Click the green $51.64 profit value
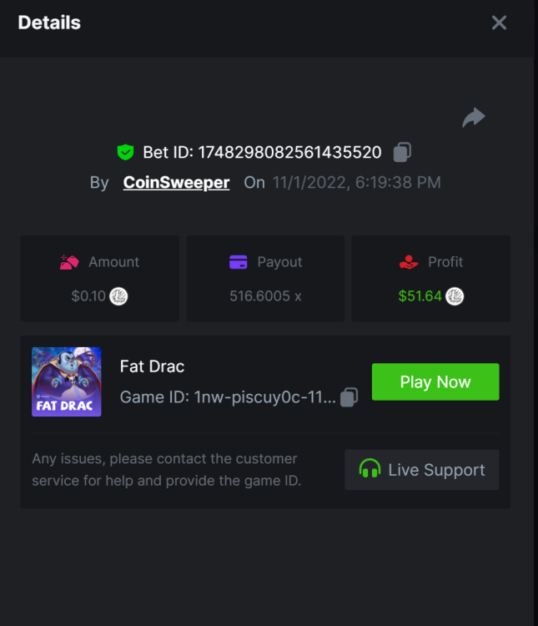The height and width of the screenshot is (626, 538). pos(420,296)
